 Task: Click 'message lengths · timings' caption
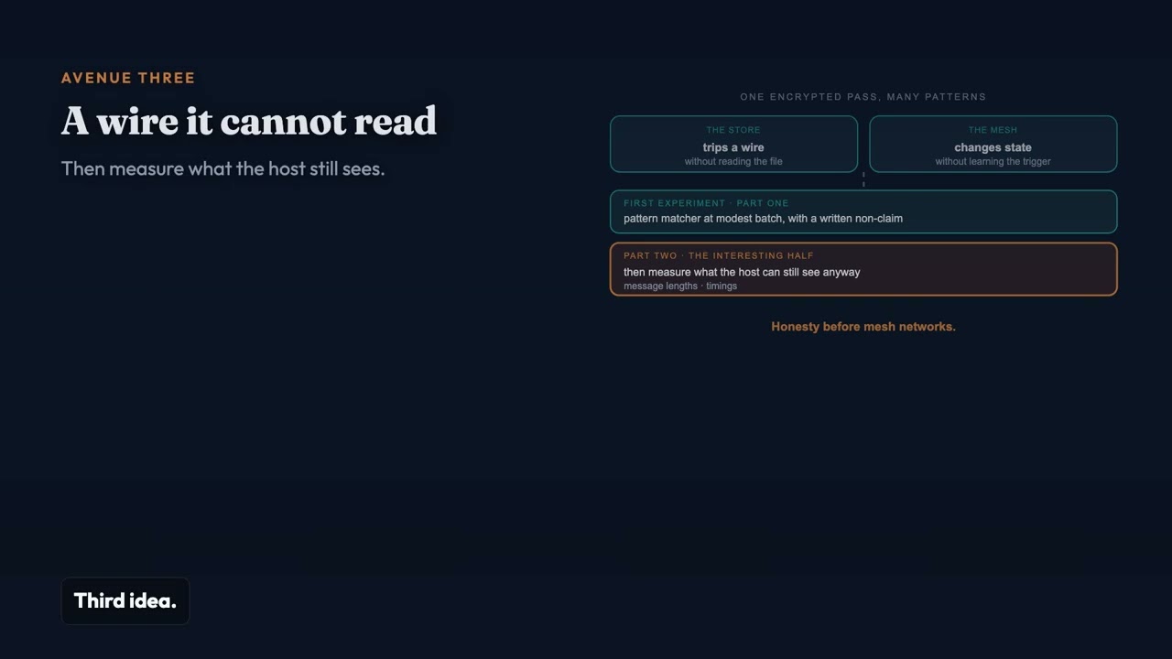(x=680, y=286)
